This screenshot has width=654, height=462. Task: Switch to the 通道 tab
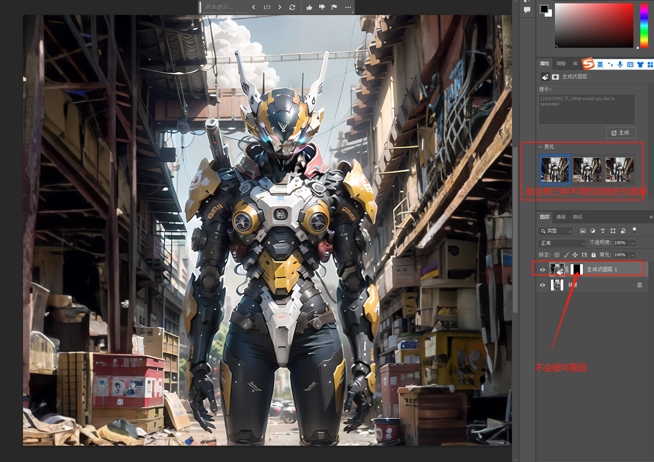[x=561, y=217]
